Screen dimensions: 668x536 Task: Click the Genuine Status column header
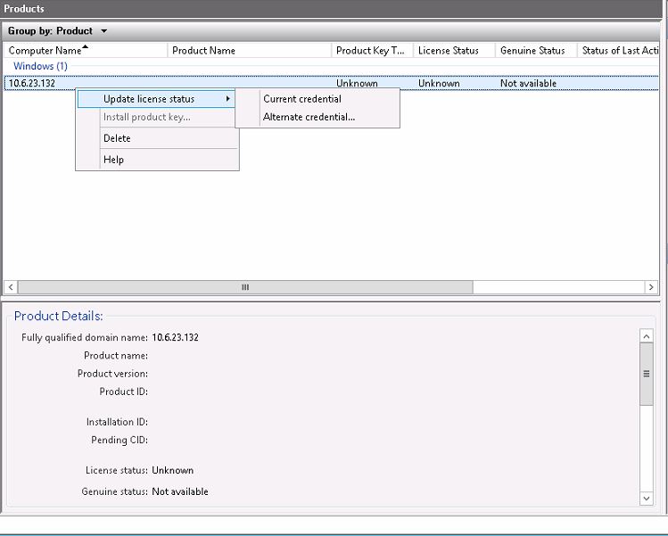[x=532, y=51]
